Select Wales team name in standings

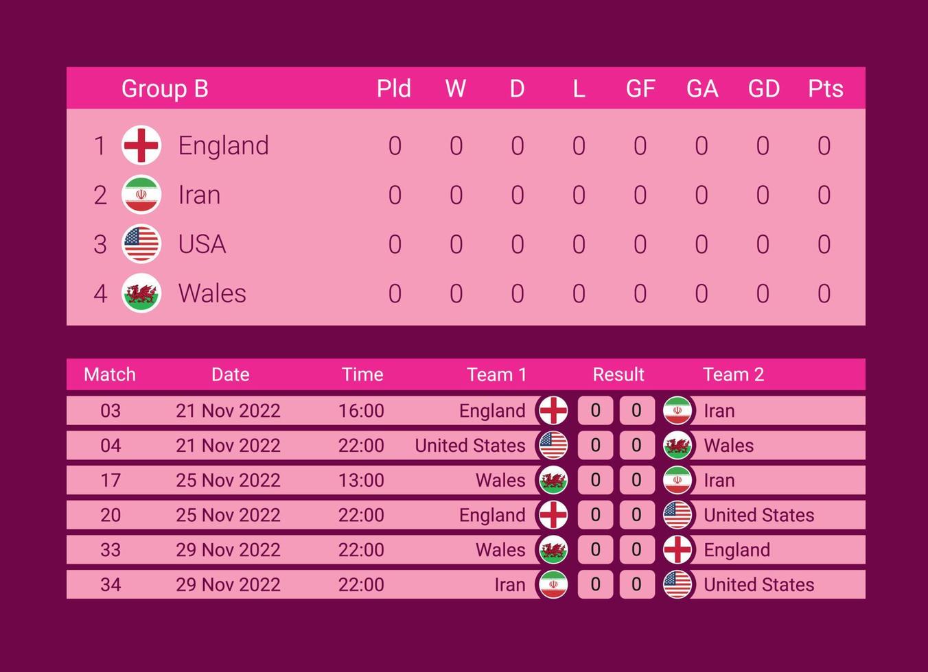[x=212, y=293]
